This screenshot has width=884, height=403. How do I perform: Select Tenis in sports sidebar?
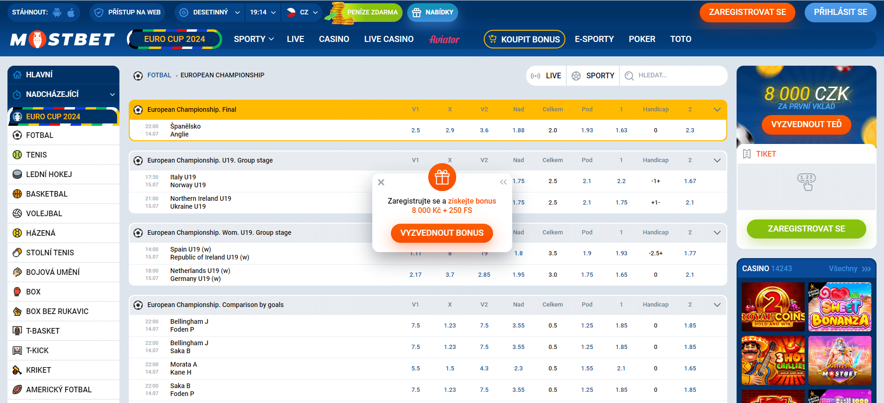click(x=63, y=155)
